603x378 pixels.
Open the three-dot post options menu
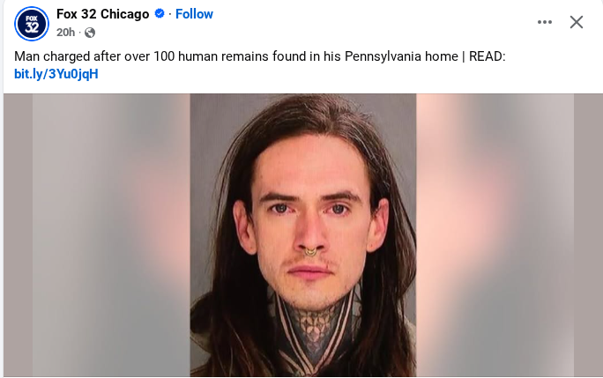[x=545, y=22]
